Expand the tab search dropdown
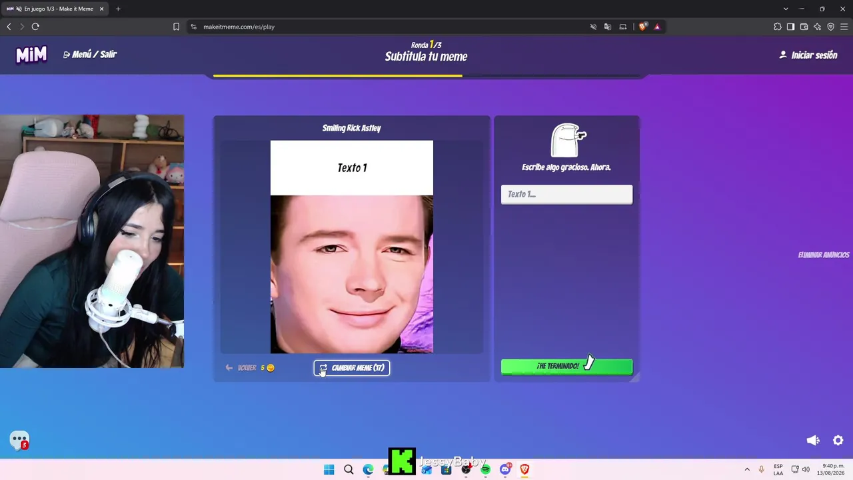Image resolution: width=853 pixels, height=480 pixels. pos(786,9)
